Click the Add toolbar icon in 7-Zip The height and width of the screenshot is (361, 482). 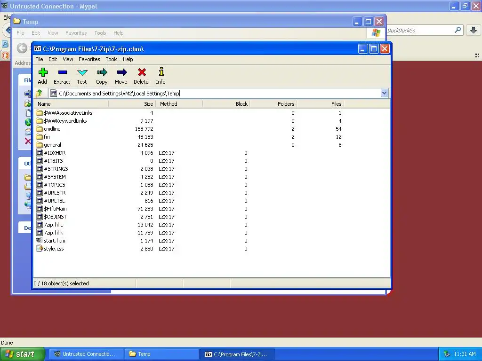tap(43, 72)
